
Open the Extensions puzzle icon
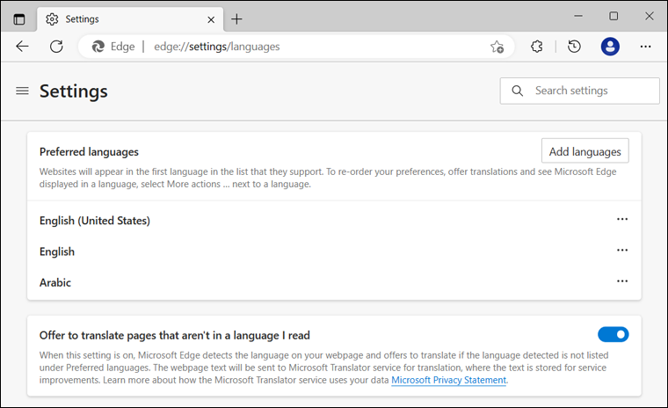pyautogui.click(x=537, y=46)
